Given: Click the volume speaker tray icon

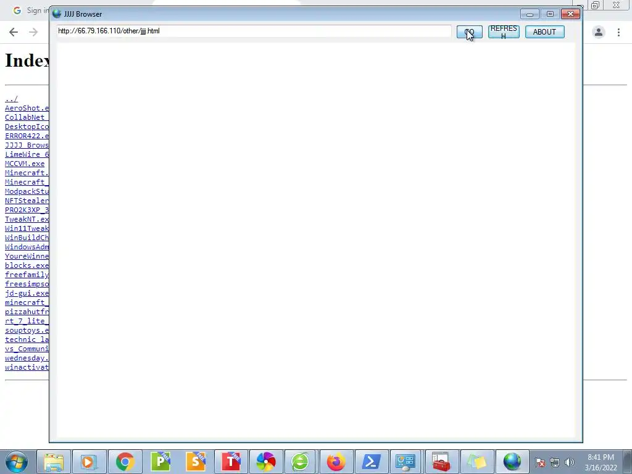Looking at the screenshot, I should pos(569,462).
